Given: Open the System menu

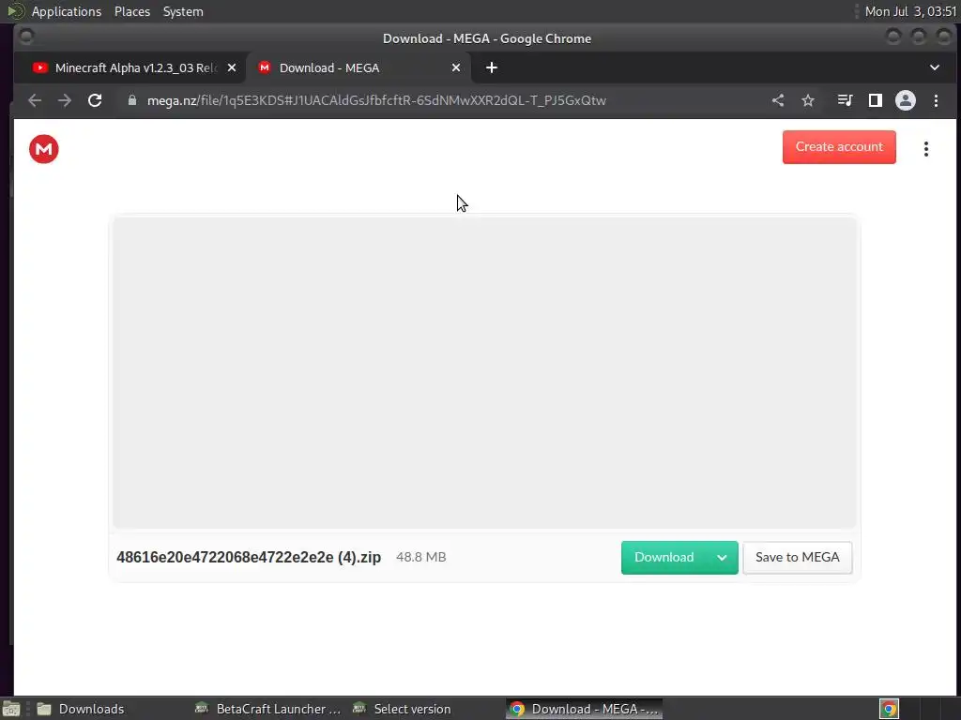Looking at the screenshot, I should 183,11.
